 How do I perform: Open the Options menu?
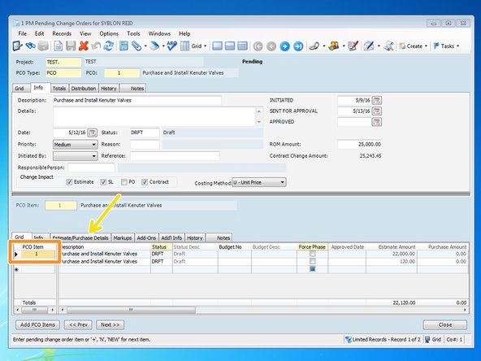point(109,33)
